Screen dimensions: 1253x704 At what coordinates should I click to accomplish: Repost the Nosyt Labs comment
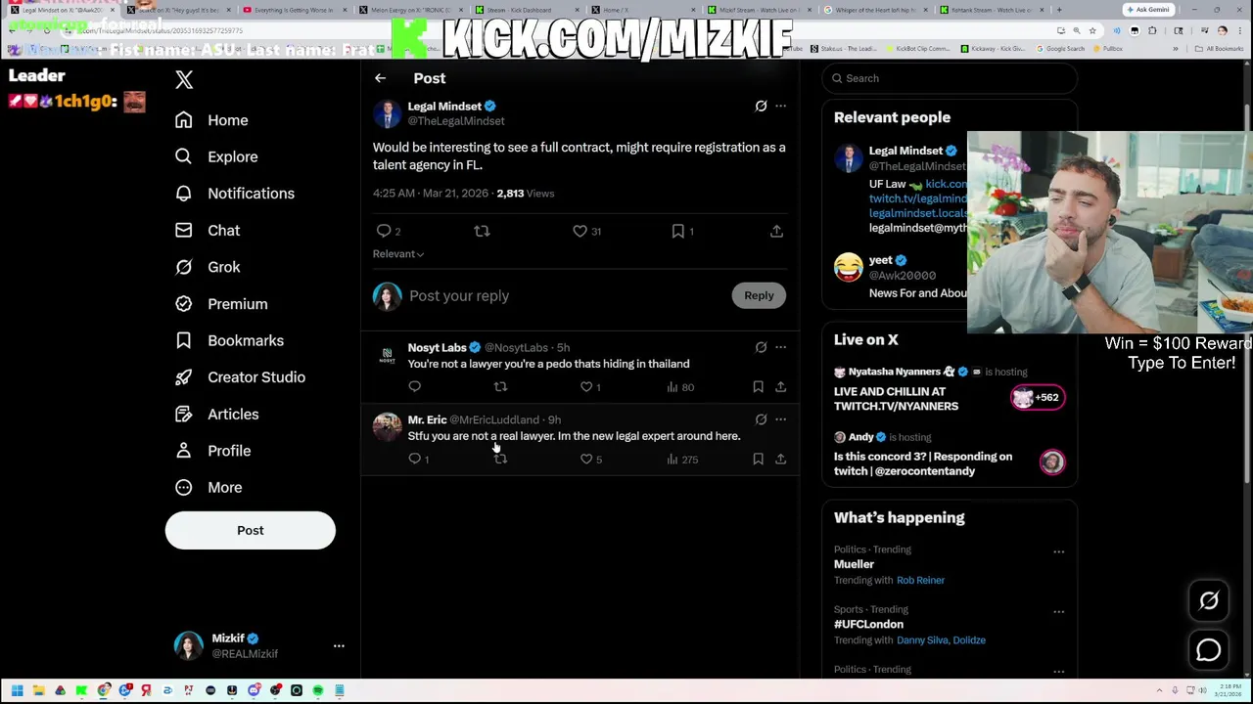pos(500,387)
